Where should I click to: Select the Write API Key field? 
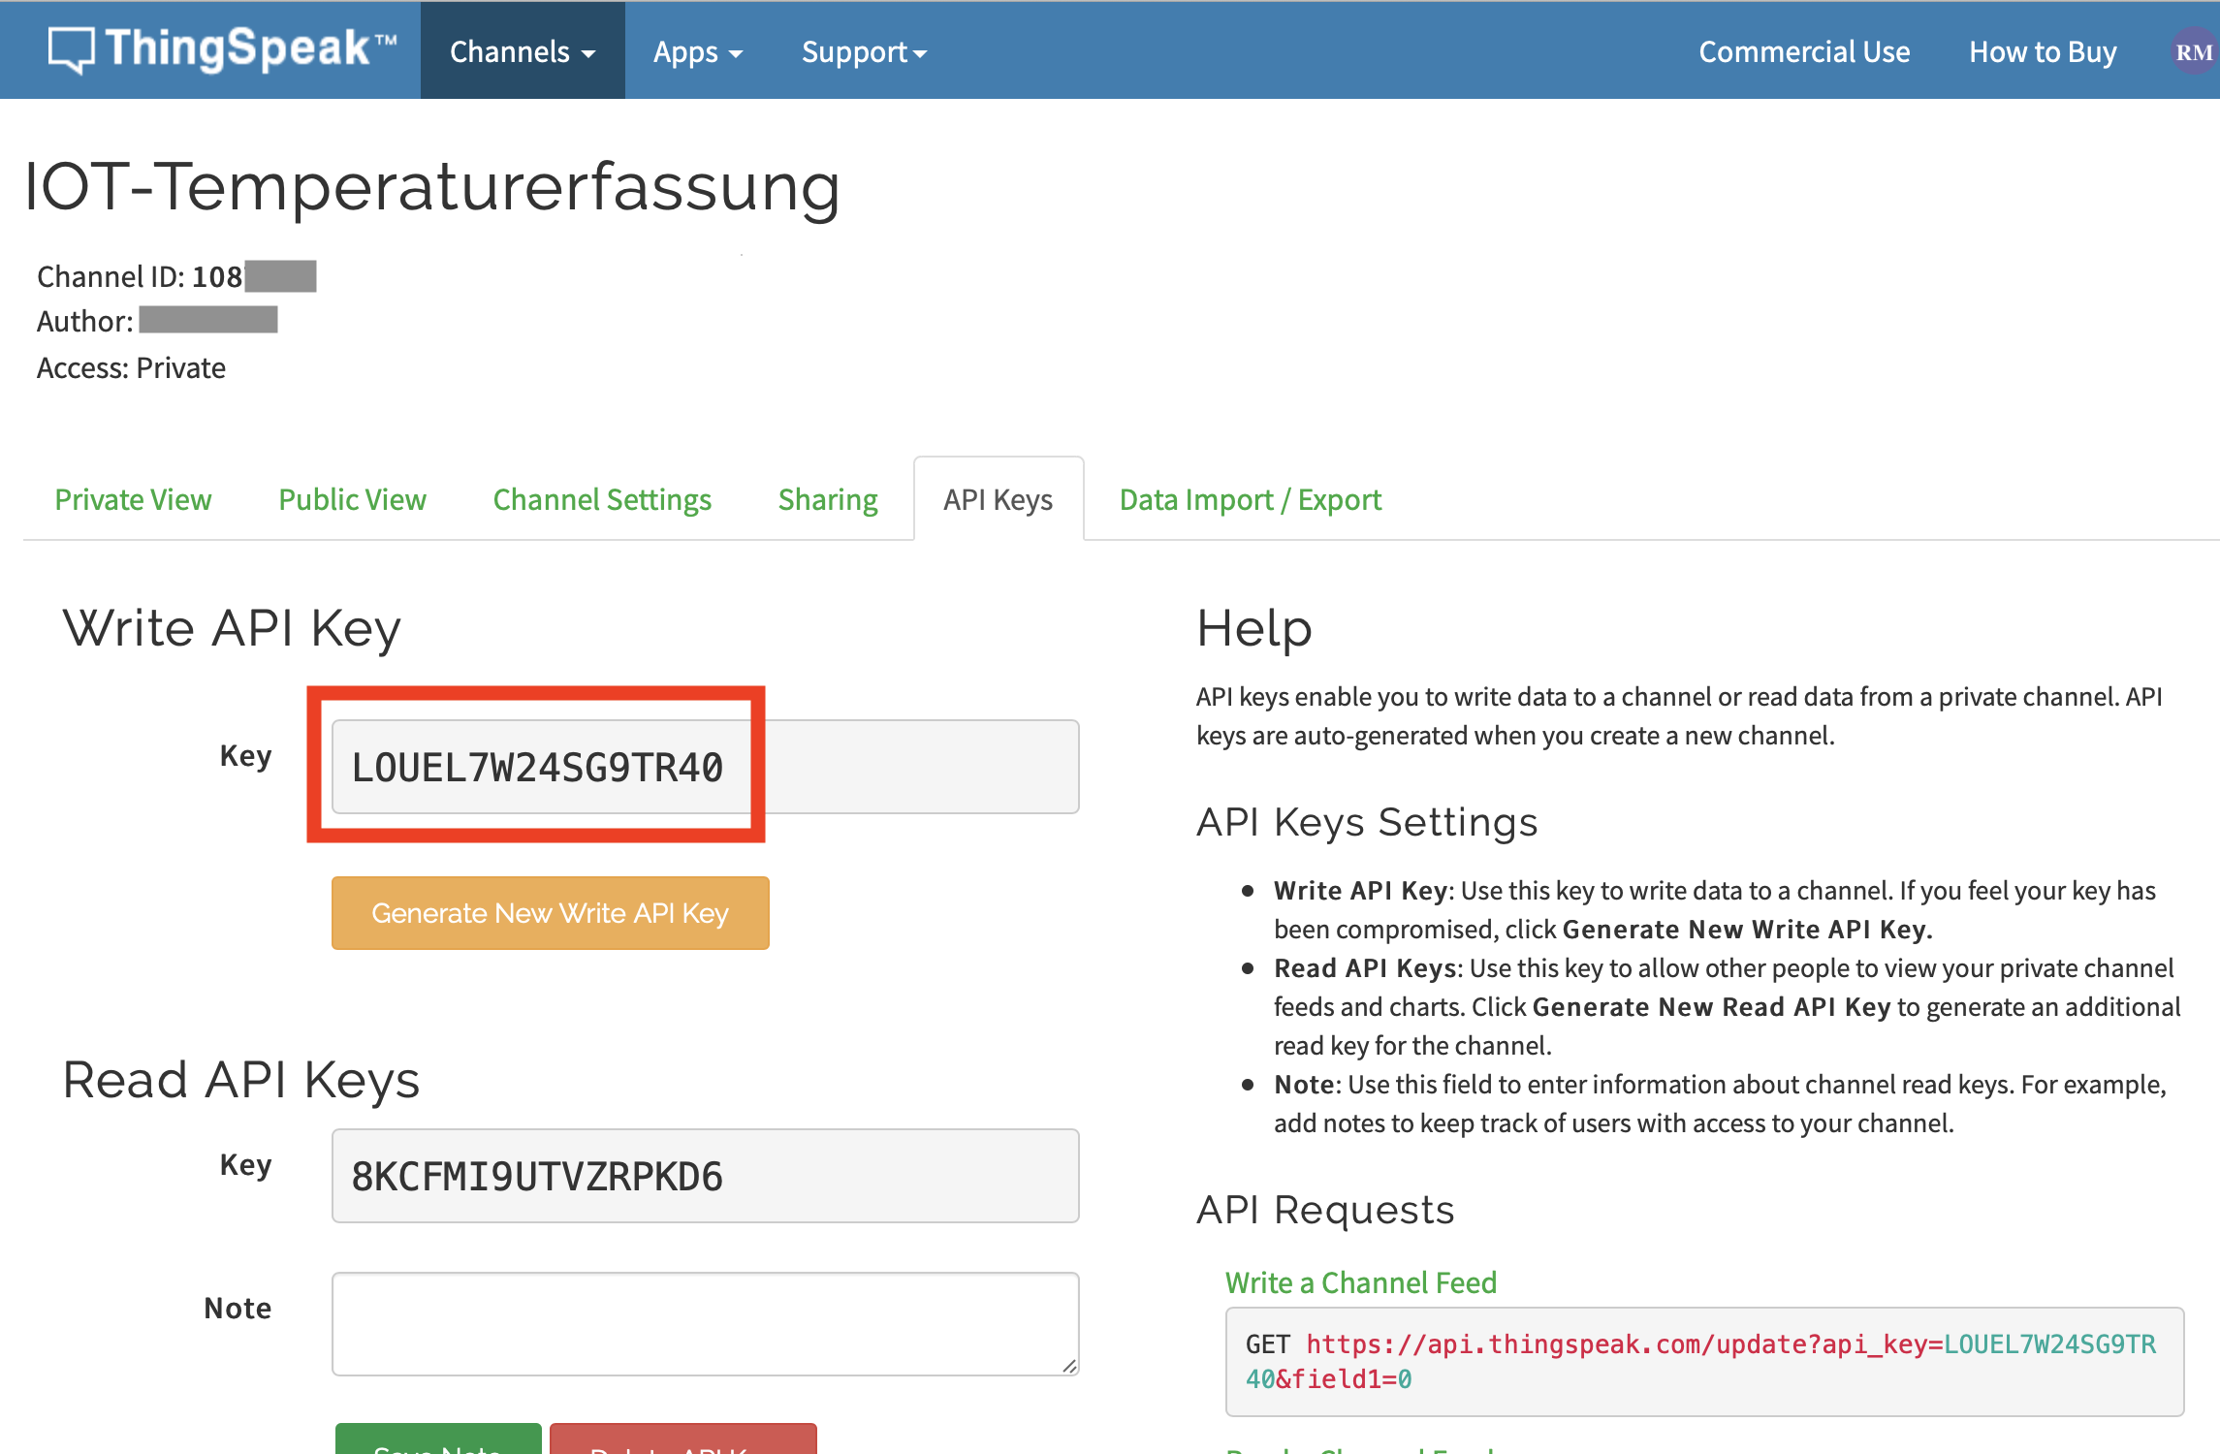coord(705,766)
